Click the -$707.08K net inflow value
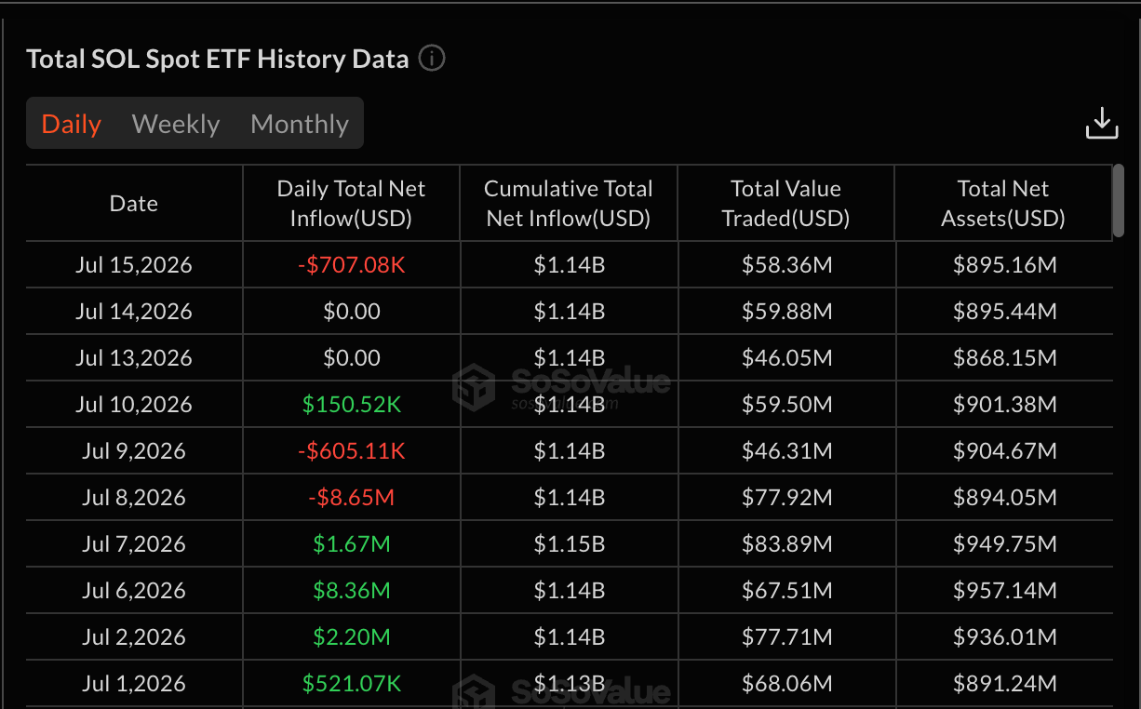1141x709 pixels. [352, 265]
